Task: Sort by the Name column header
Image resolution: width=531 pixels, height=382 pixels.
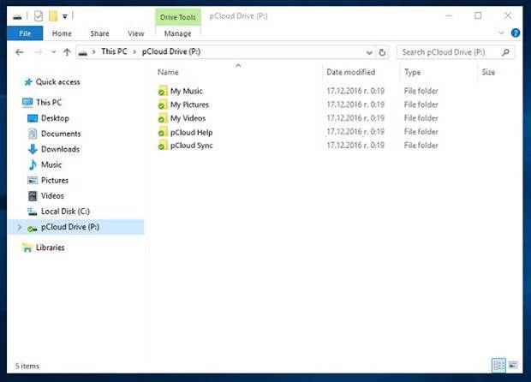Action: 168,72
